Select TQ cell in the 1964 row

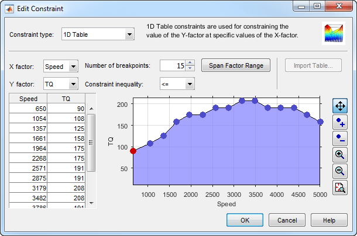[x=66, y=148]
